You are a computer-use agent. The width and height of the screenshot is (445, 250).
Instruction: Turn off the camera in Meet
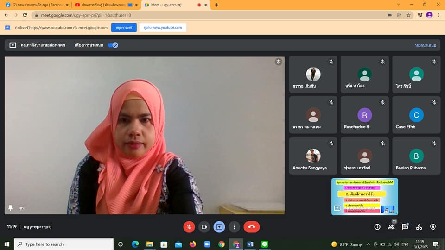204,227
